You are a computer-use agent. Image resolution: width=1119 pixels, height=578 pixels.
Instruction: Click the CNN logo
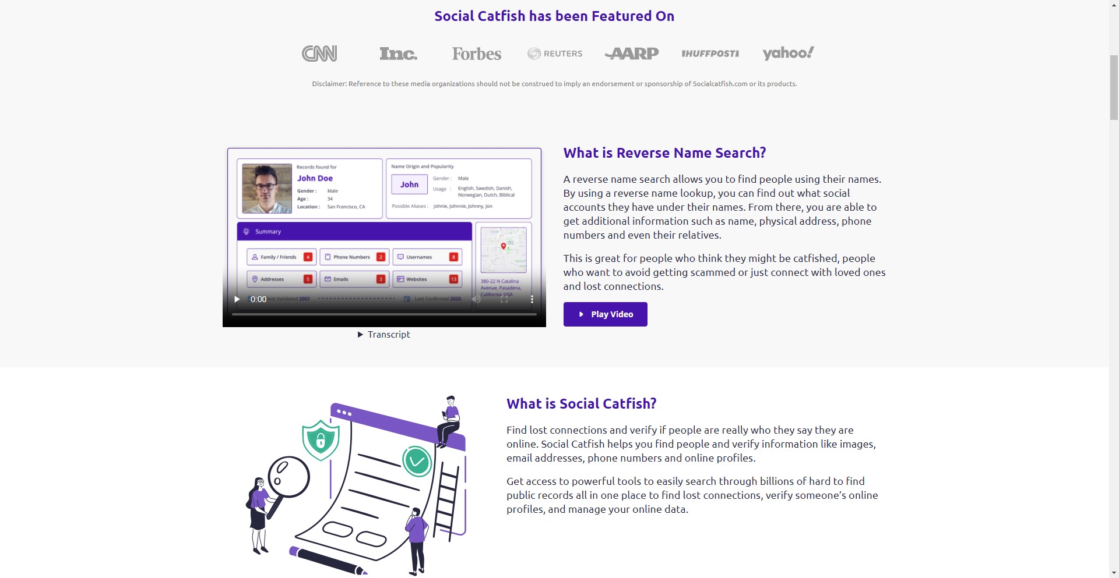pos(319,54)
